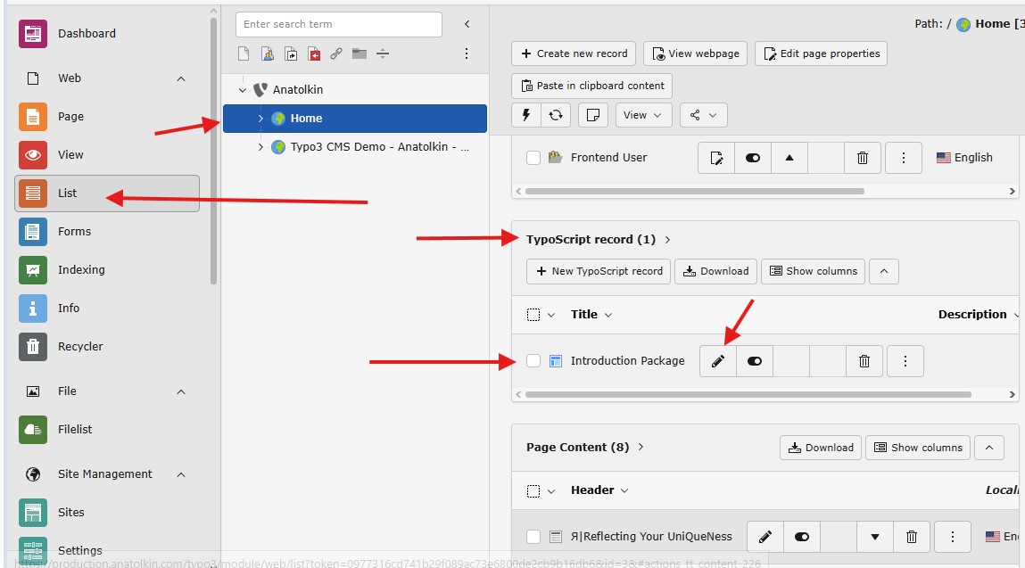Click the pencil edit icon for Introduction Package
The height and width of the screenshot is (568, 1025).
pyautogui.click(x=717, y=361)
